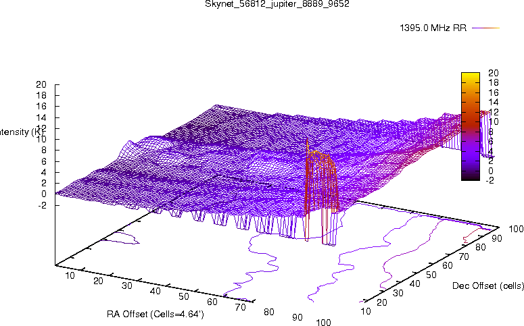Click tick label 100 on the Dec Offset axis
Viewport: 524px width, 326px height.
coord(517,229)
